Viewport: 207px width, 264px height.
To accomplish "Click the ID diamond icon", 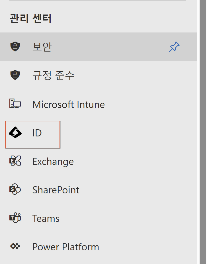I will pyautogui.click(x=15, y=132).
